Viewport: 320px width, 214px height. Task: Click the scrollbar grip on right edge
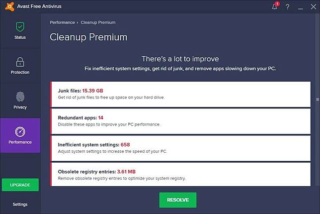click(318, 100)
